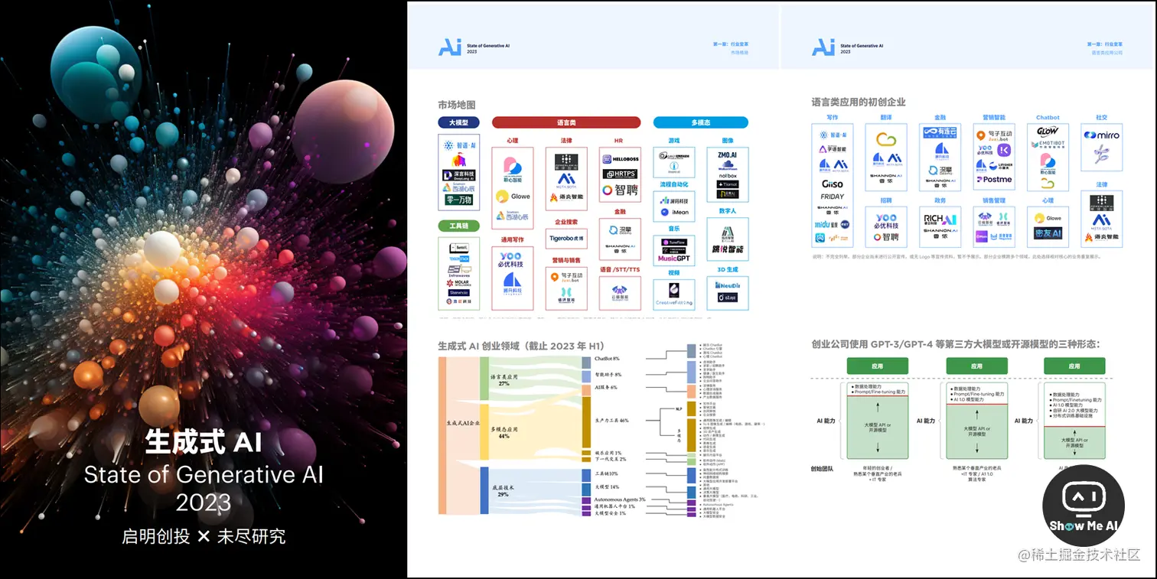1157x579 pixels.
Task: Click the 有连云 logo
Action: pyautogui.click(x=940, y=132)
